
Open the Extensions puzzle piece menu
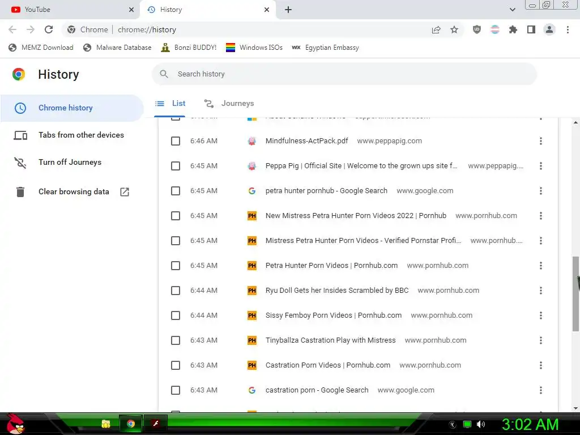pos(513,29)
